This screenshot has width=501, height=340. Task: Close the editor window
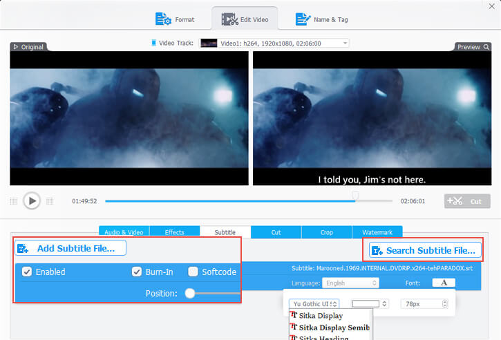[x=491, y=6]
